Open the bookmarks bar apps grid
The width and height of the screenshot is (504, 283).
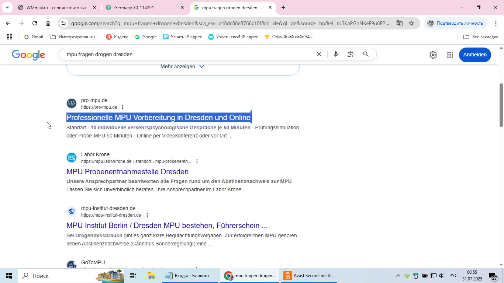(10, 37)
